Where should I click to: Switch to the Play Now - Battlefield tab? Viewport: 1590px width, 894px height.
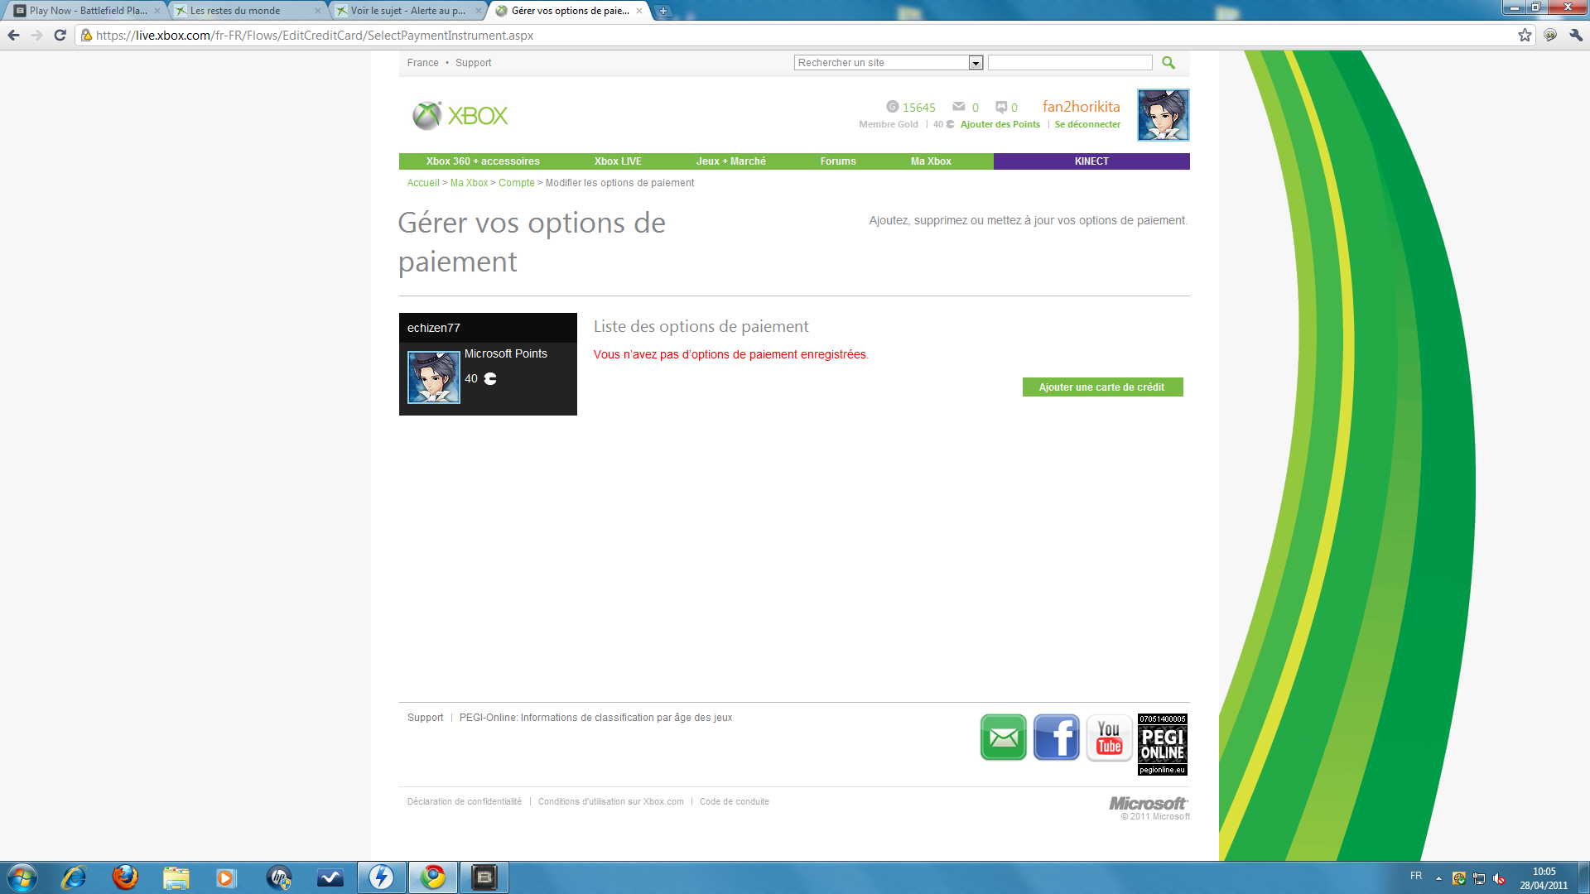tap(83, 12)
